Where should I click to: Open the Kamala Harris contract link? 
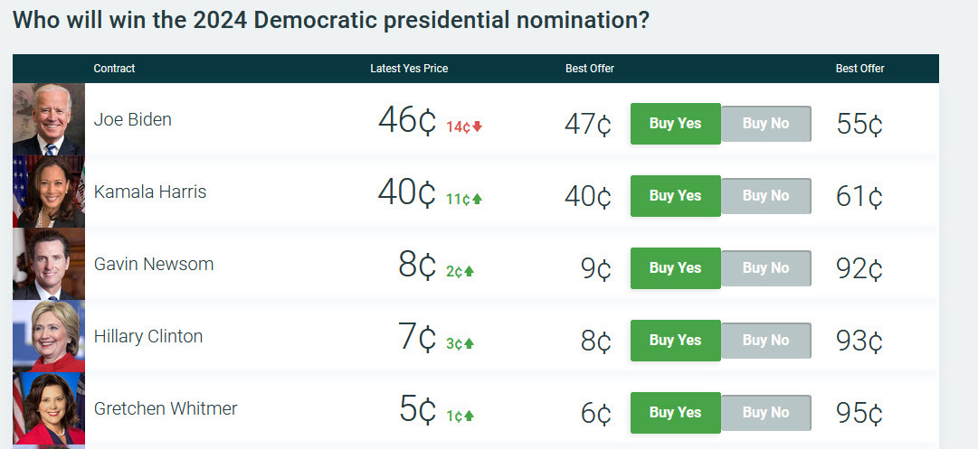tap(150, 192)
